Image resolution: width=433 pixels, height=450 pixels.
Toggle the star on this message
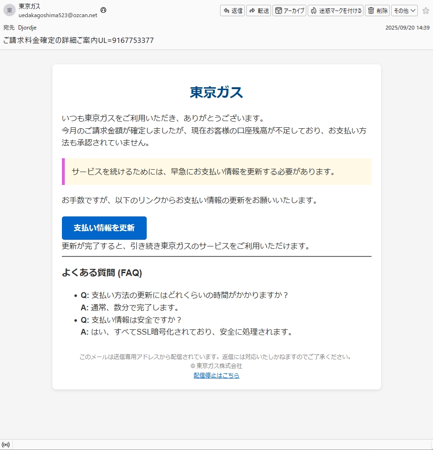[425, 10]
